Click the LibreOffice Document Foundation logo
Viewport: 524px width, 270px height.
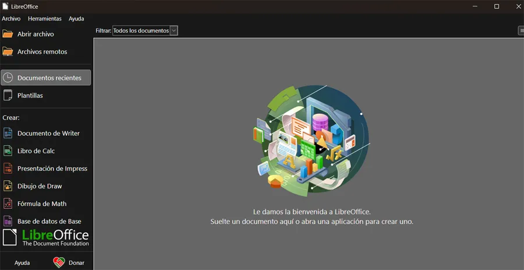46,238
